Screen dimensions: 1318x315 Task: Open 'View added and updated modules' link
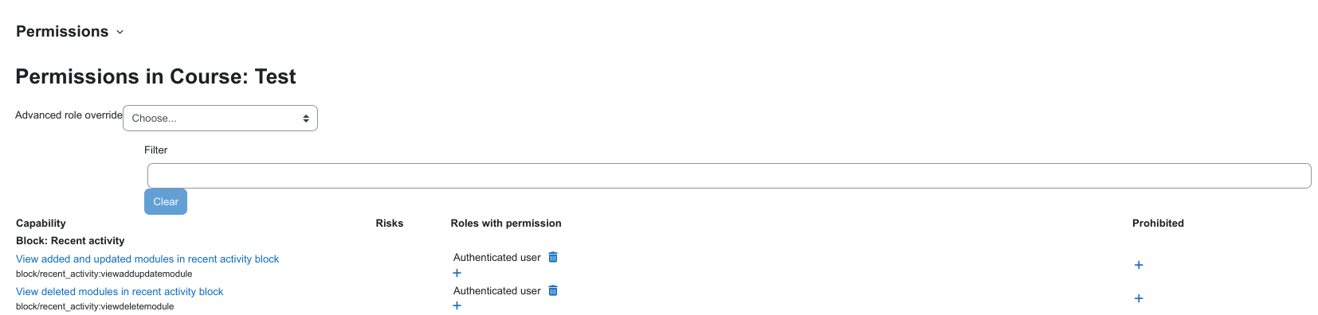click(147, 259)
